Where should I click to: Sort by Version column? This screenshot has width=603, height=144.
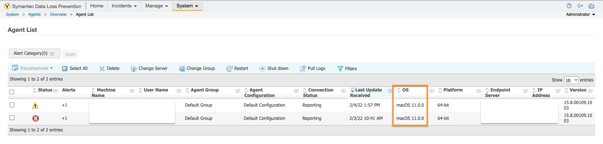(x=566, y=90)
